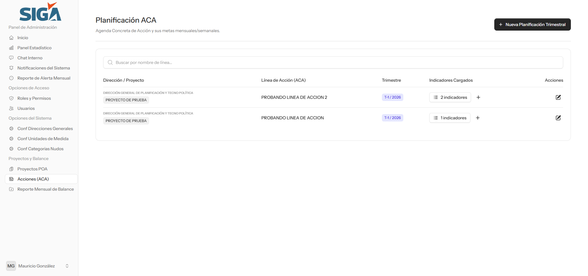
Task: Open the 1 indicadores list
Action: pyautogui.click(x=450, y=118)
